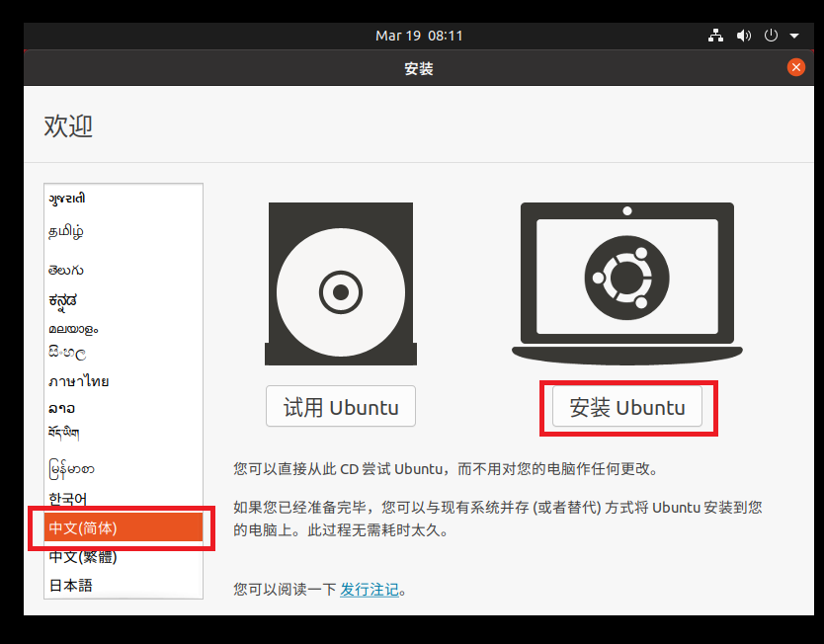Select ಕನ್ನಡ in the language list
The image size is (824, 644).
coord(63,299)
